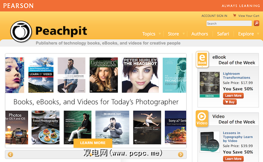Open the Lightroom Transformations title link
The height and width of the screenshot is (162, 263).
point(236,75)
